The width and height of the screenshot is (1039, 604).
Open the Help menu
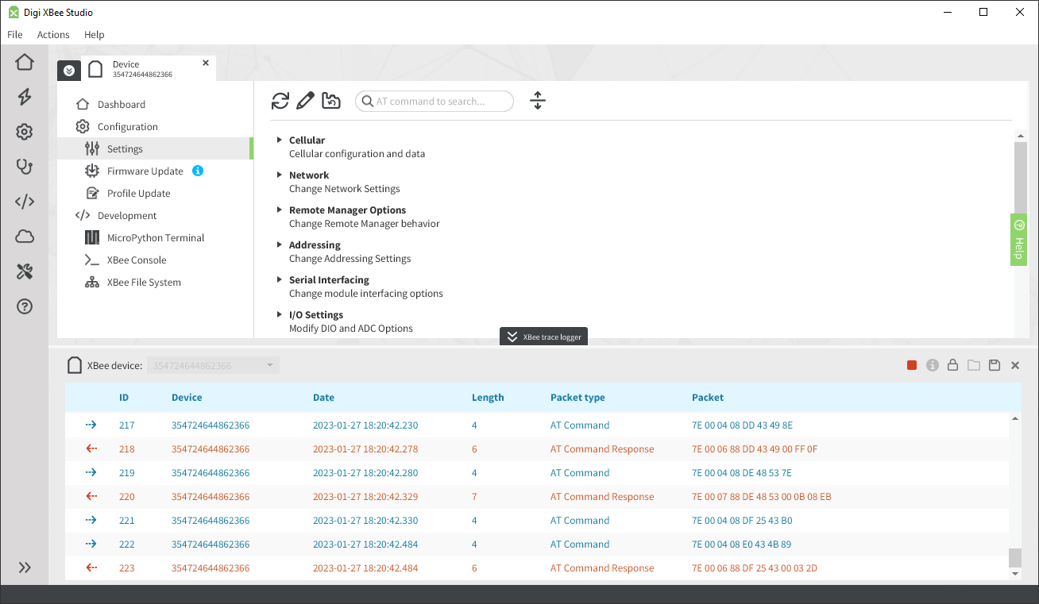point(95,34)
